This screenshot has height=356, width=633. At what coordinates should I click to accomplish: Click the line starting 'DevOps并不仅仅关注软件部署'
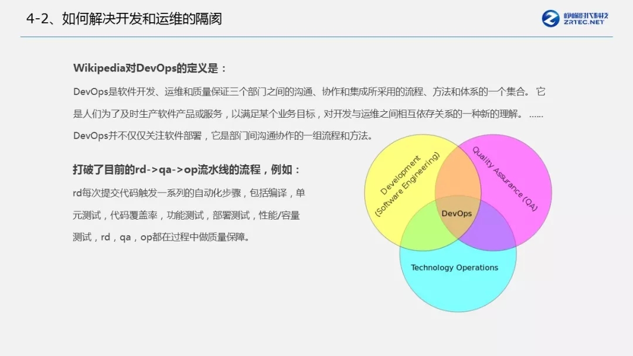pos(223,136)
